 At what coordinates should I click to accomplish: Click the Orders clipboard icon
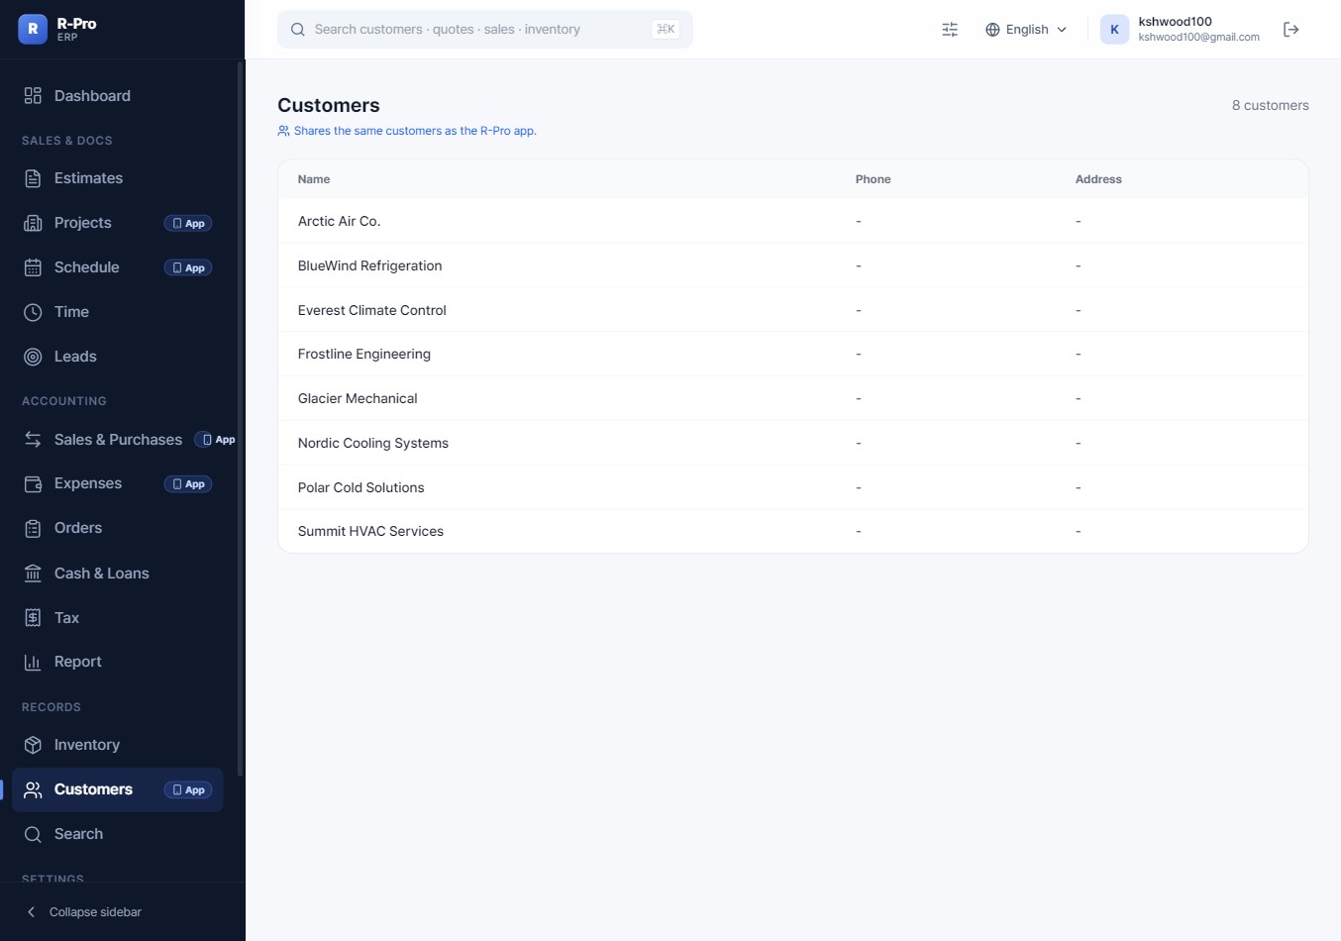pyautogui.click(x=33, y=528)
